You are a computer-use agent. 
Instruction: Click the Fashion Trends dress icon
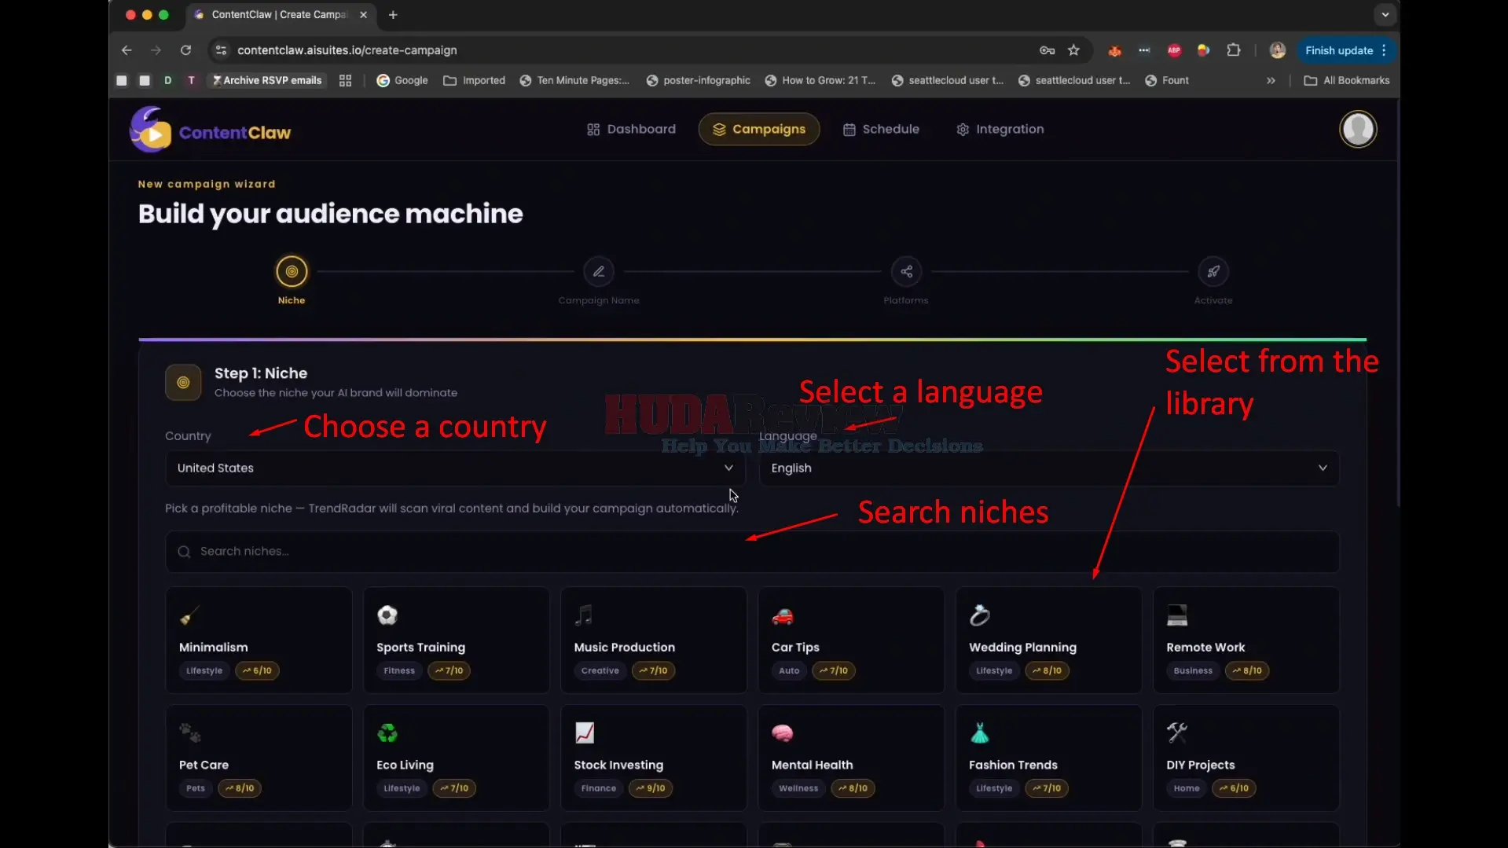click(979, 732)
